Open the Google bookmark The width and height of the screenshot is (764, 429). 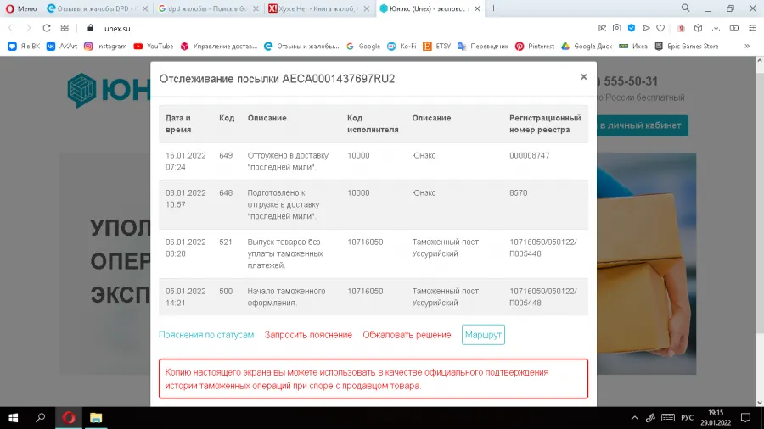coord(363,47)
